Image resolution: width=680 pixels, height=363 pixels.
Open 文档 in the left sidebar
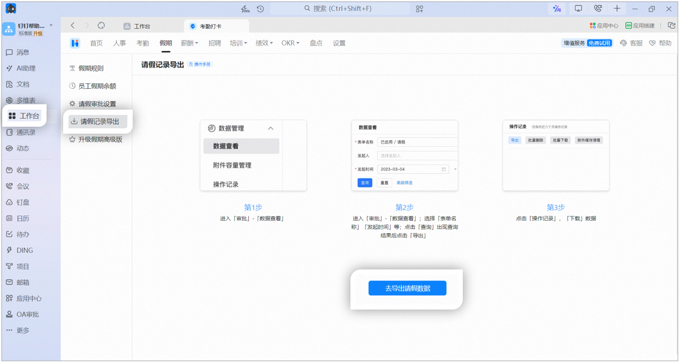coord(18,84)
